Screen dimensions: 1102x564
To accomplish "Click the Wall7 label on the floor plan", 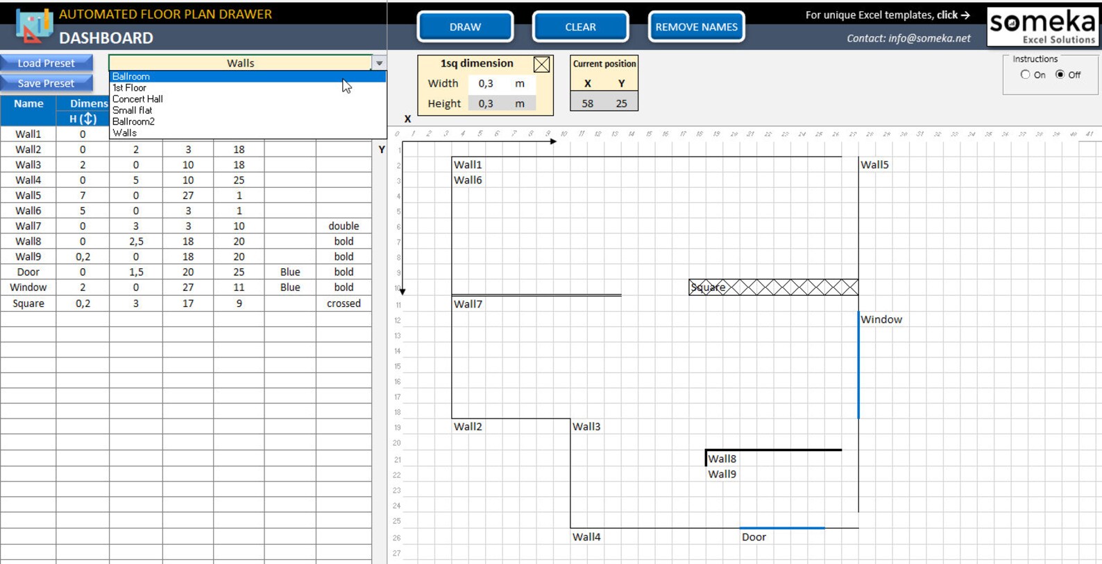I will click(468, 304).
